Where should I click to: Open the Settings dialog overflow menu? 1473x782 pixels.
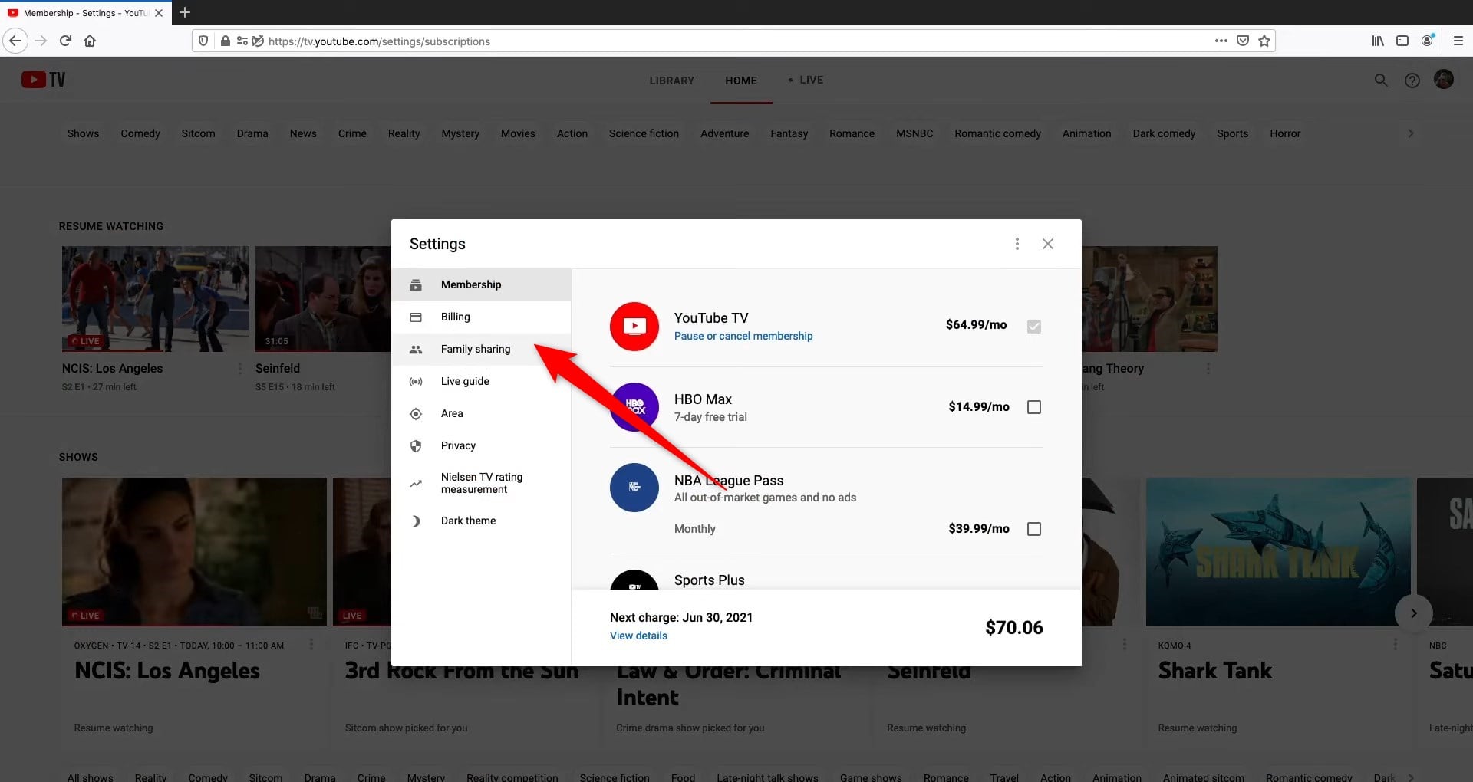(x=1017, y=244)
